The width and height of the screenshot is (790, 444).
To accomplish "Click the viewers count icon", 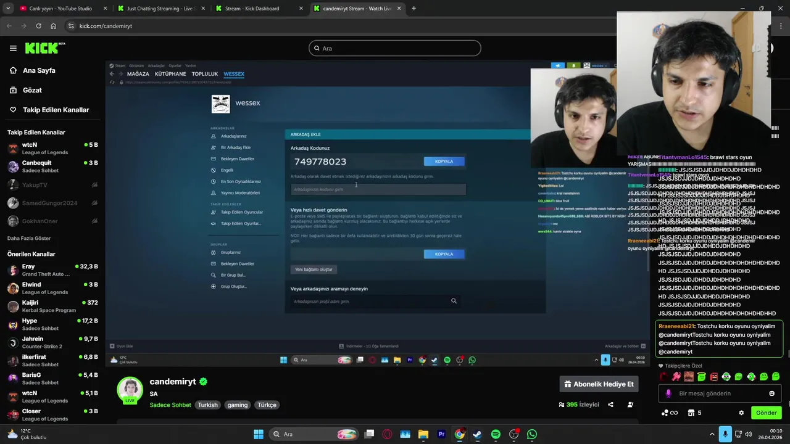I will point(562,405).
